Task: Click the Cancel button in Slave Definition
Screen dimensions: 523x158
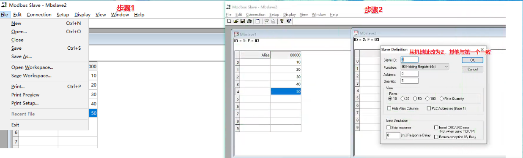Action: click(472, 69)
